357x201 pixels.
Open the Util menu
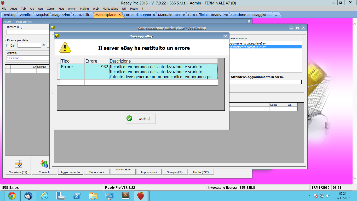pyautogui.click(x=124, y=9)
